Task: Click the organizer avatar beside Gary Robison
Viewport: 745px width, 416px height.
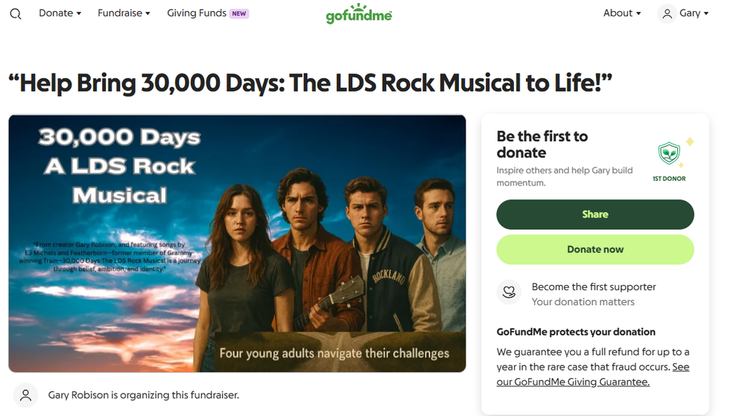Action: coord(25,395)
